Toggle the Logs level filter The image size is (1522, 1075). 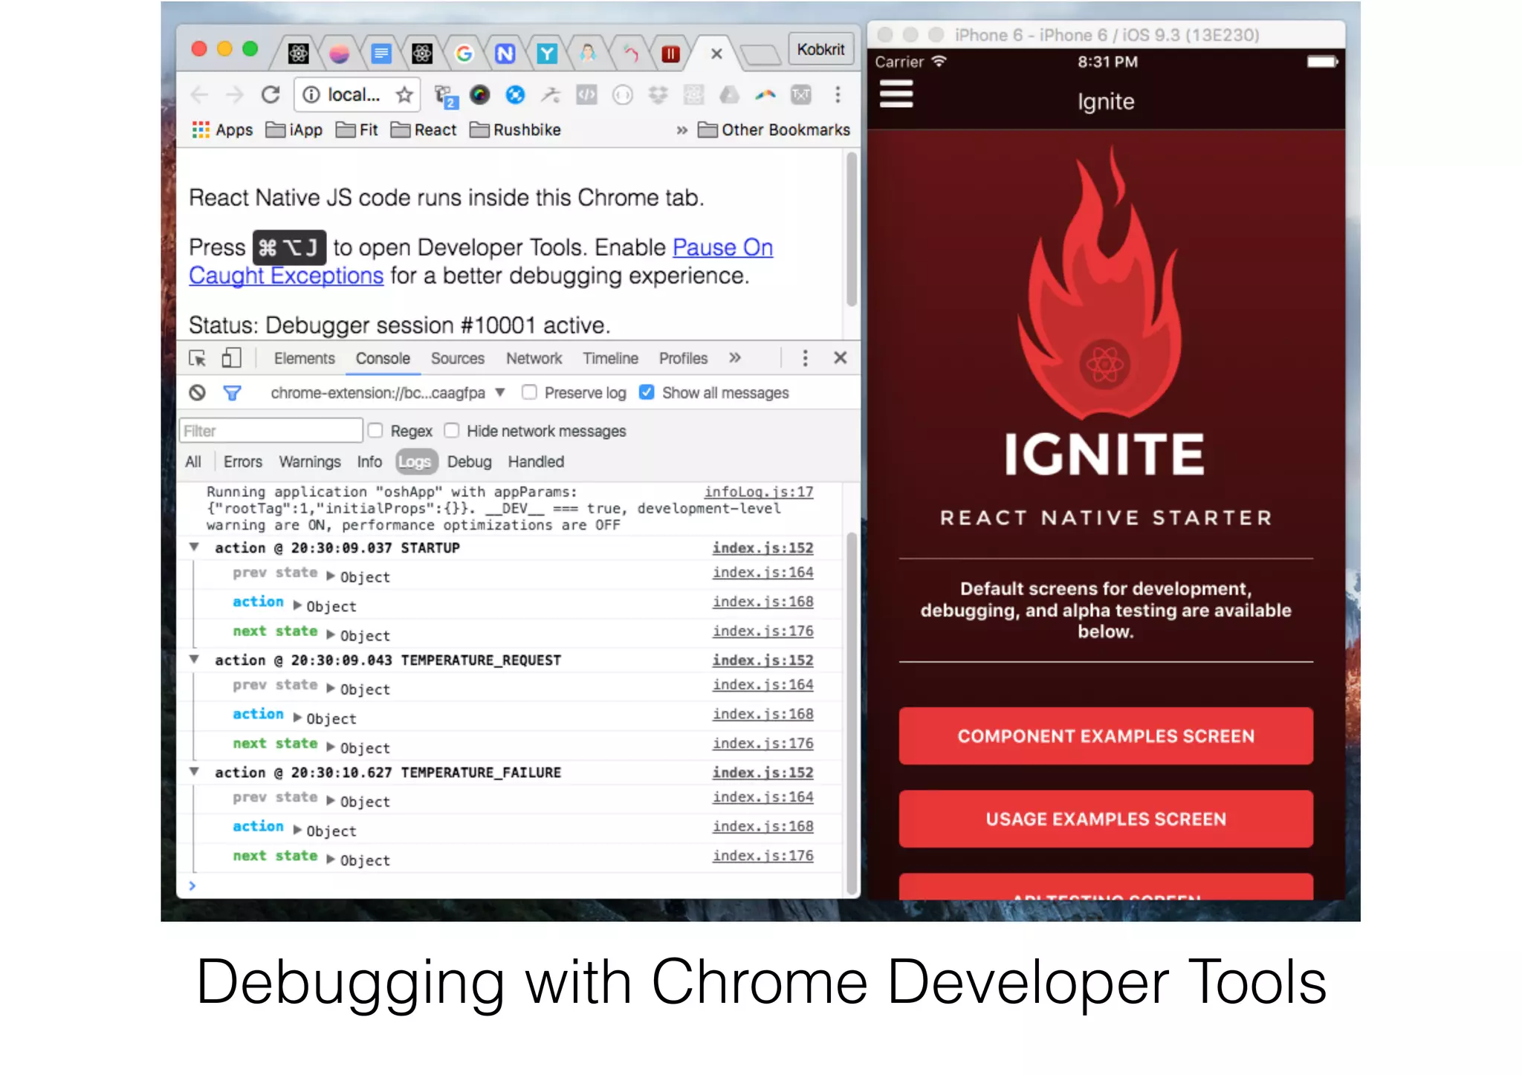(x=415, y=462)
